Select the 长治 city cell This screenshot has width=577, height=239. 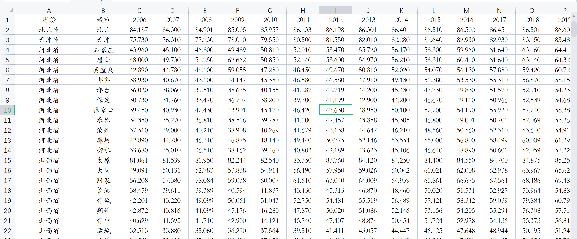coord(103,191)
